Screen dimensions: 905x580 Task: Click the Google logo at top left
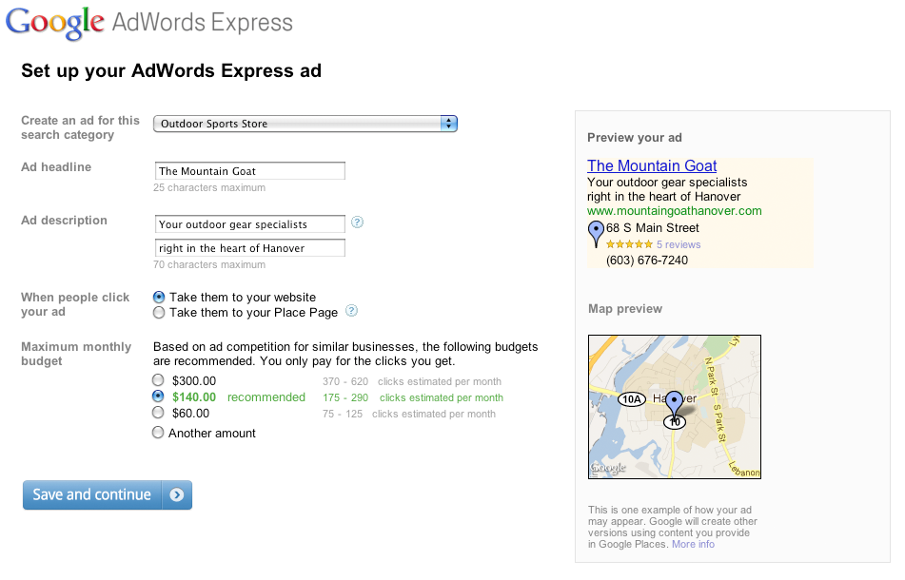55,23
